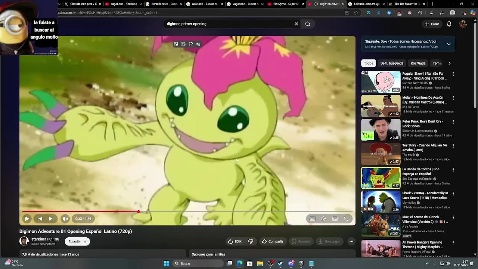Open options for Peter Punk video
This screenshot has height=269, width=478.
453,122
